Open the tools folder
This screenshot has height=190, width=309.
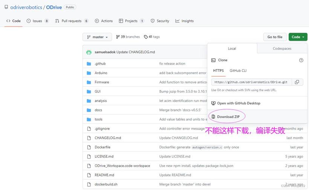(98, 119)
